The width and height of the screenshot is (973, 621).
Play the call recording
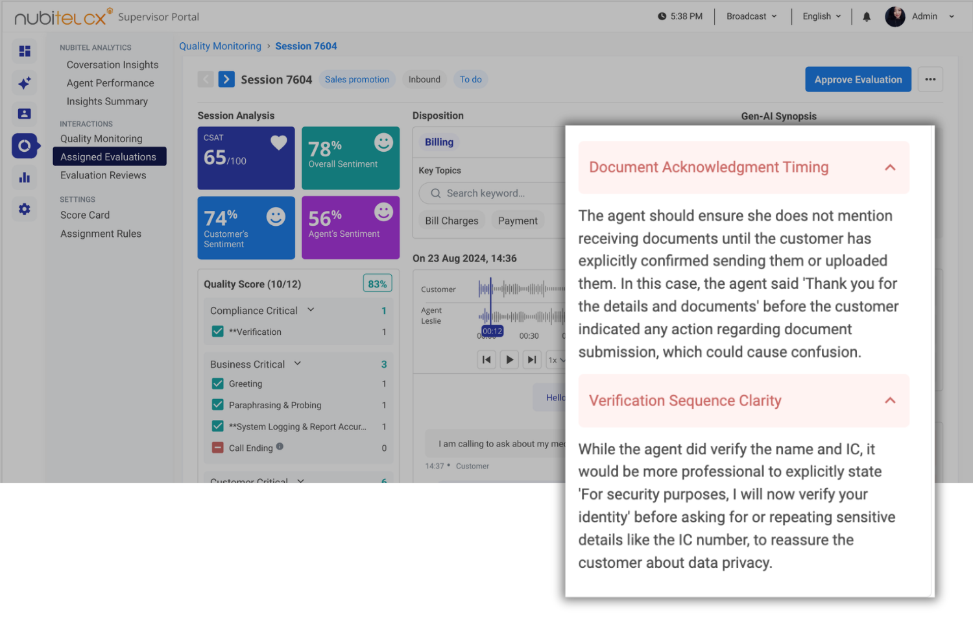pos(509,359)
